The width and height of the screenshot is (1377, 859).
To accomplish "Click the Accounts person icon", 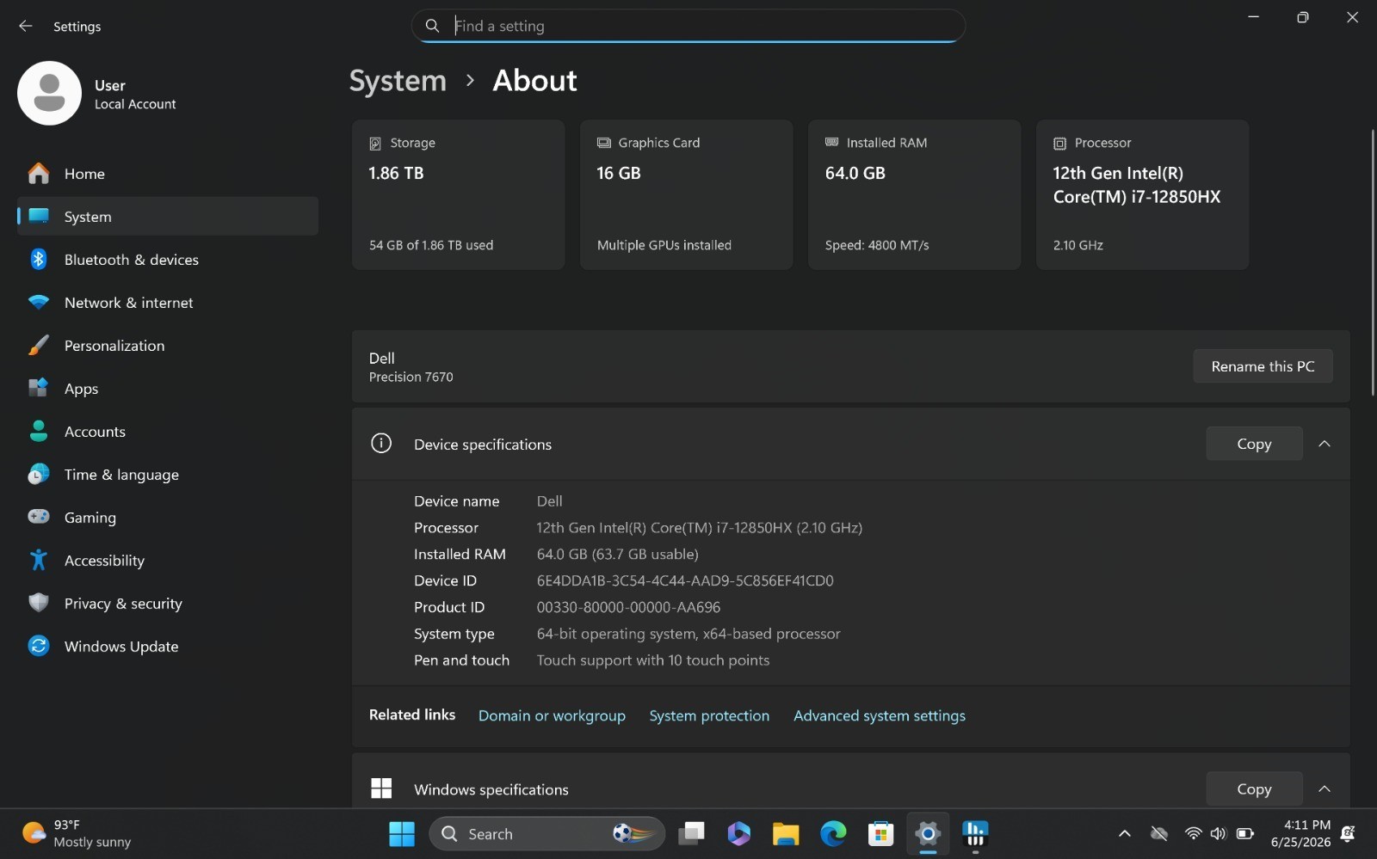I will pyautogui.click(x=38, y=431).
